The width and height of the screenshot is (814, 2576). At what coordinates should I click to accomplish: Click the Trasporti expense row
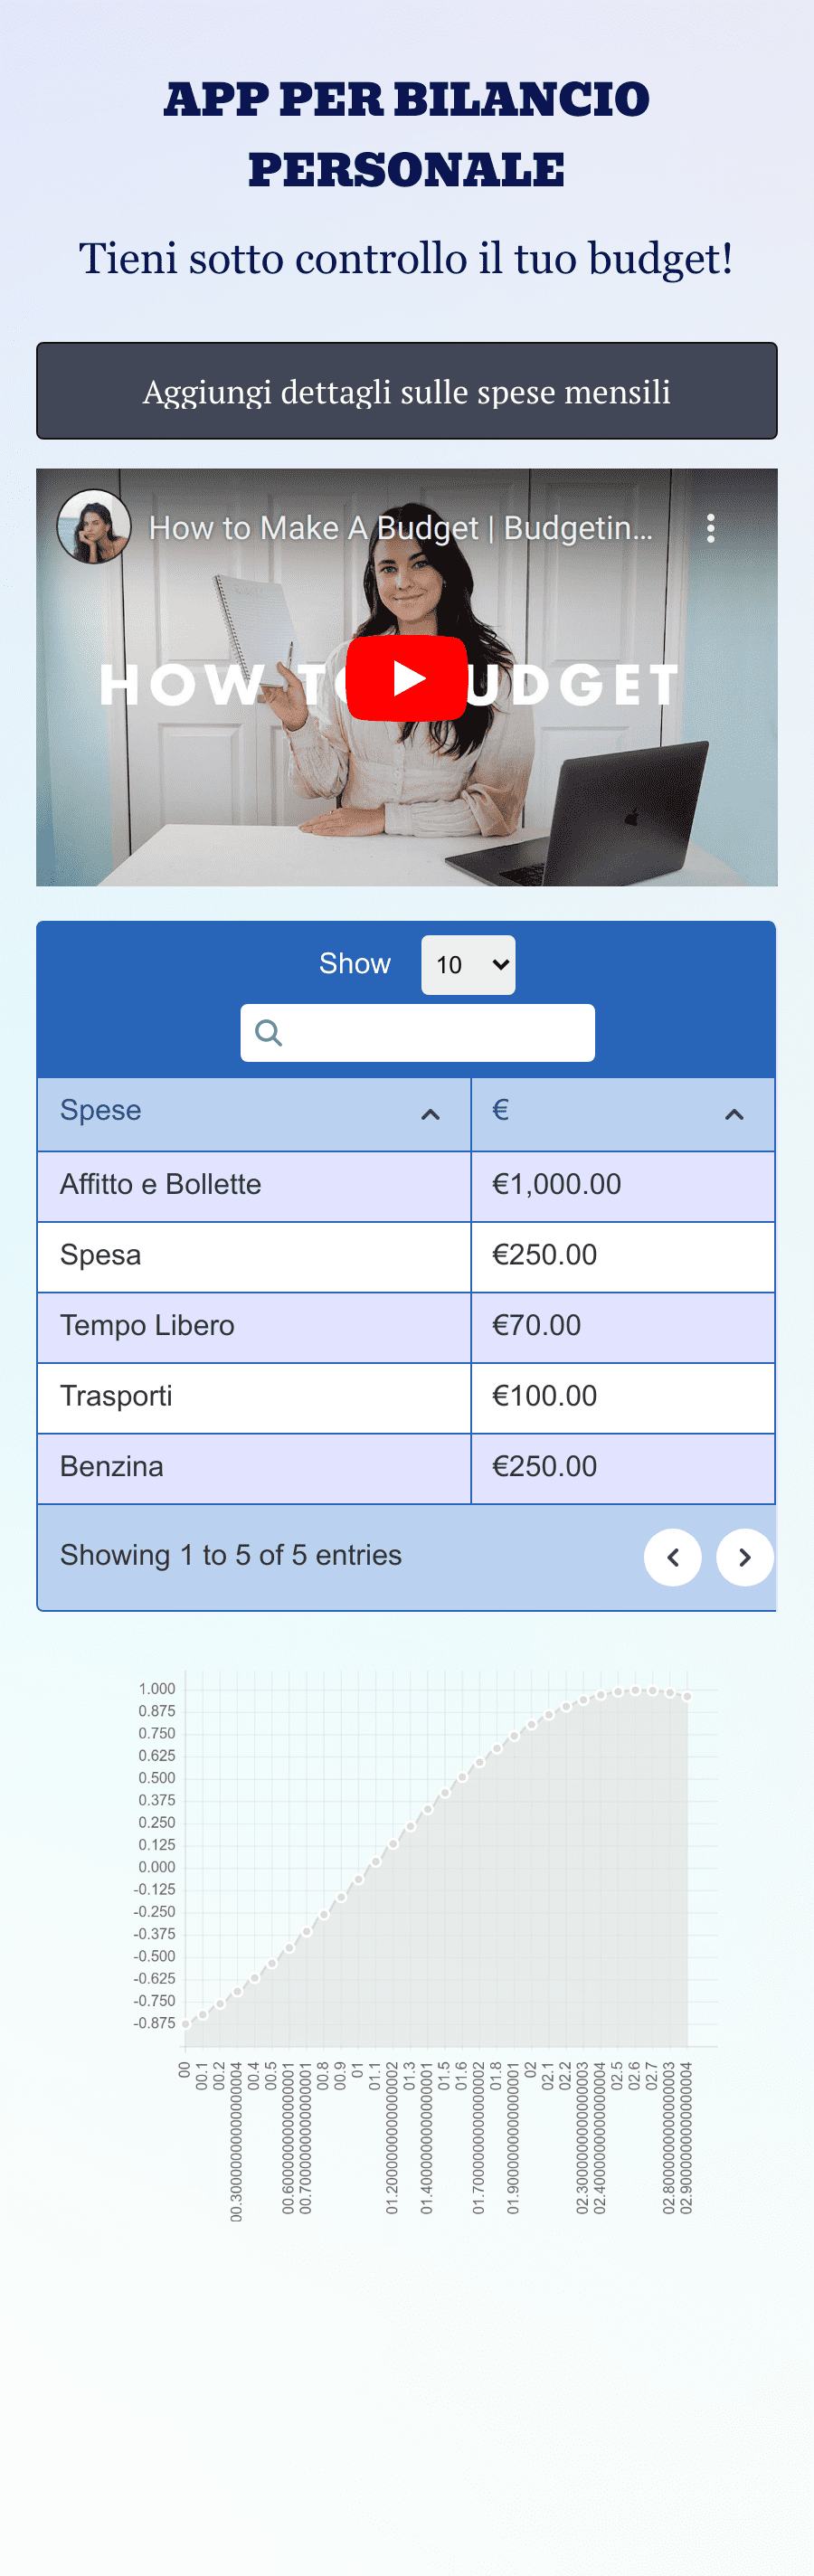pyautogui.click(x=406, y=1397)
